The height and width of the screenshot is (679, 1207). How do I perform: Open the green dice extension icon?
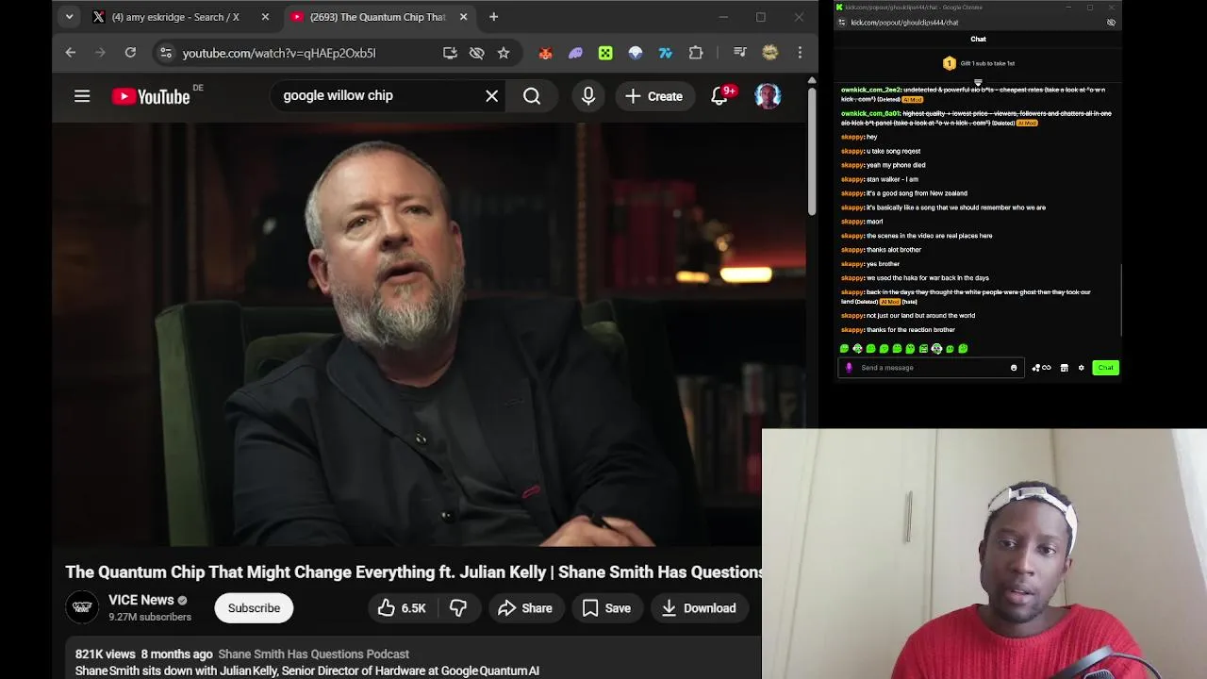tap(605, 53)
